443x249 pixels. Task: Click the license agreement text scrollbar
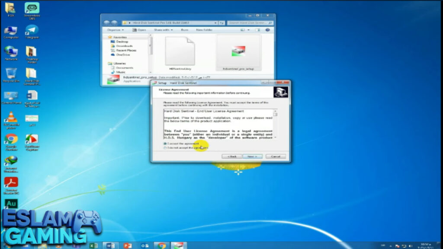275,123
